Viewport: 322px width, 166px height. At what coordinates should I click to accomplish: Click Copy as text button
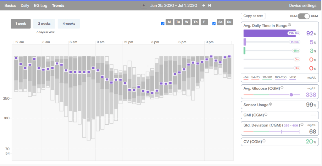point(253,16)
